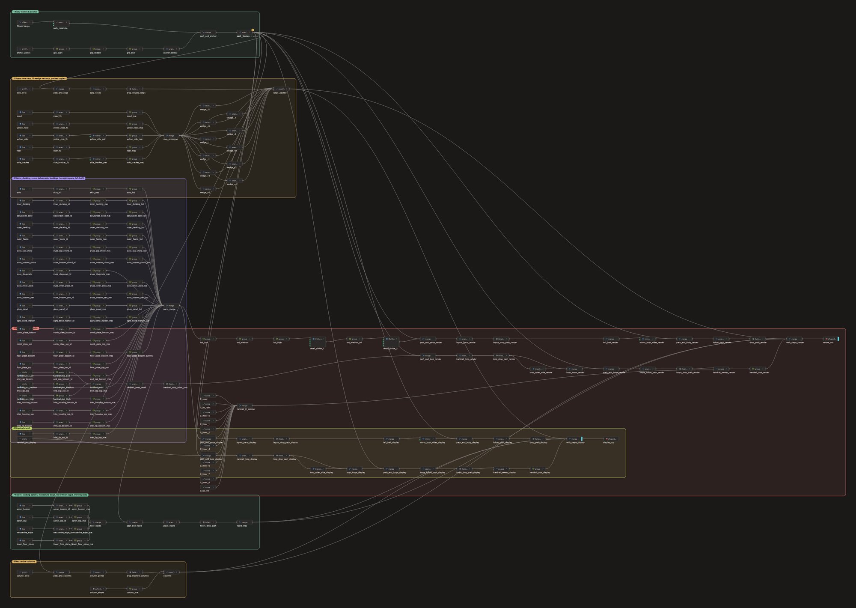Select the glass_panel box node
856x608 pixels.
pyautogui.click(x=25, y=305)
